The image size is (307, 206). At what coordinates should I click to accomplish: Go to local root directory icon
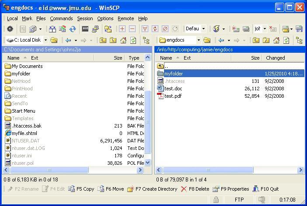[x=113, y=40]
